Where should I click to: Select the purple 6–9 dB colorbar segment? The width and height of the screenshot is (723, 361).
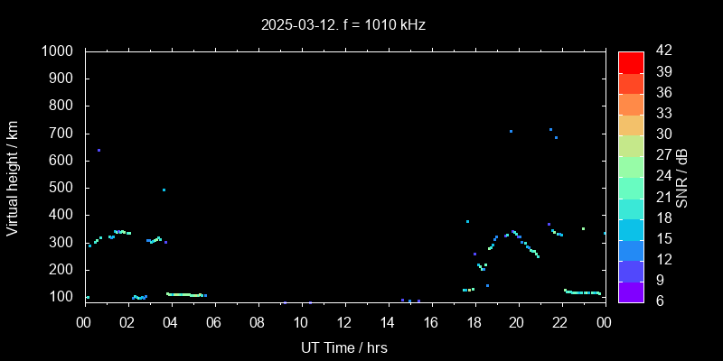(631, 292)
